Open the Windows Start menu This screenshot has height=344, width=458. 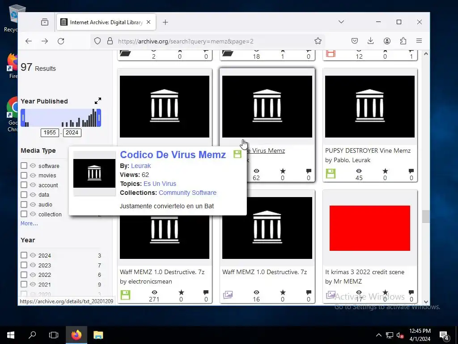pos(11,335)
